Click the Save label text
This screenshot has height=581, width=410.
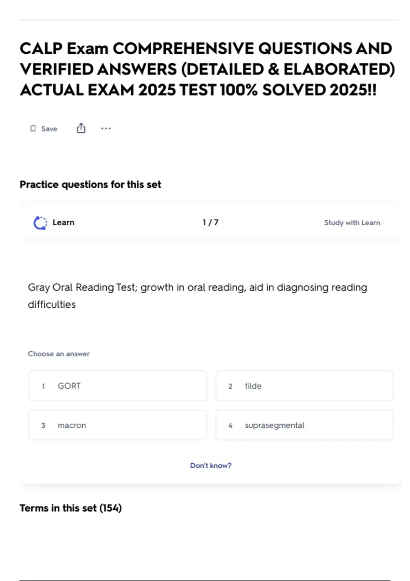tap(49, 129)
